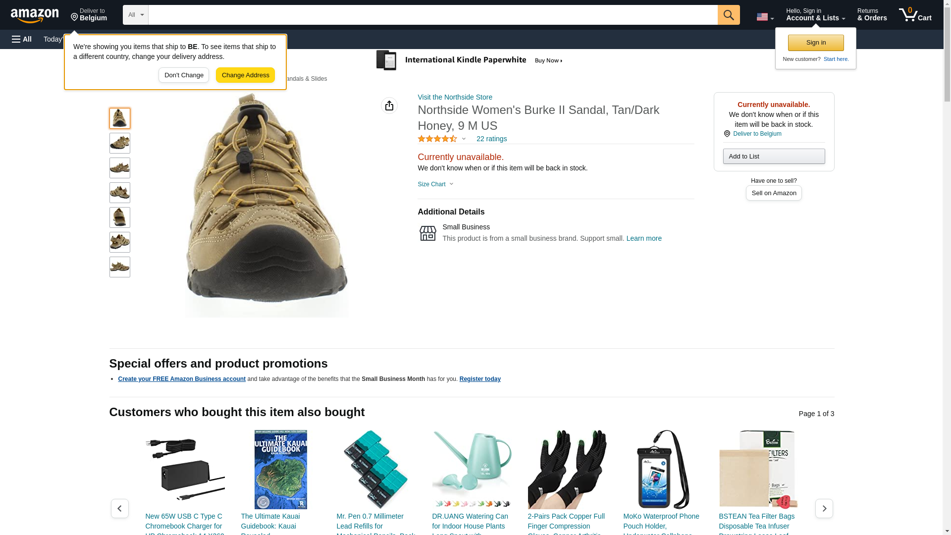
Task: Open the 22 ratings link
Action: 491,139
